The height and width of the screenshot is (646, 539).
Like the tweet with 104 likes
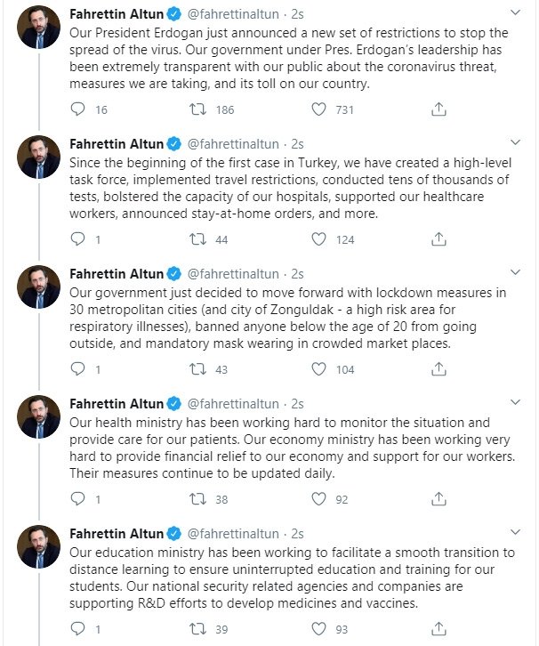[x=318, y=368]
